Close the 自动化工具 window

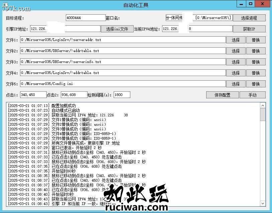coord(262,4)
